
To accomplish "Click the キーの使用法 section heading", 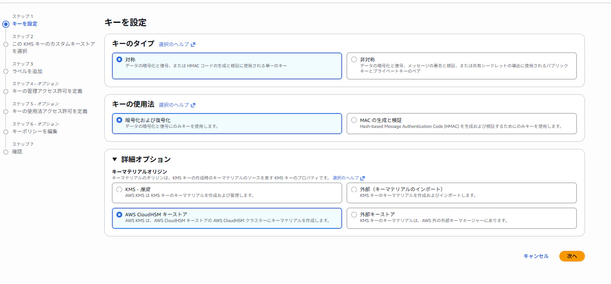I will (x=133, y=105).
